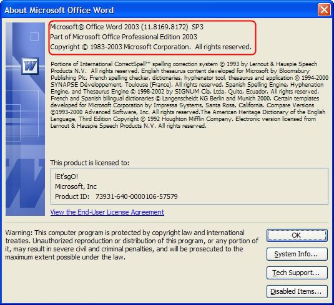Click the large faded W watermark in banner
The width and height of the screenshot is (334, 305).
pos(25,183)
